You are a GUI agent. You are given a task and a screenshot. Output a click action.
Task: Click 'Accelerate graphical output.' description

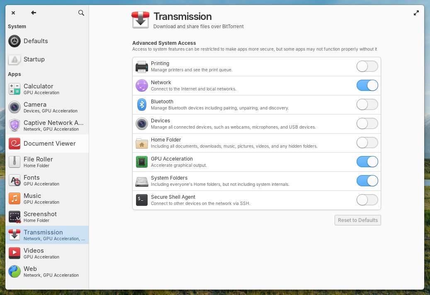179,165
